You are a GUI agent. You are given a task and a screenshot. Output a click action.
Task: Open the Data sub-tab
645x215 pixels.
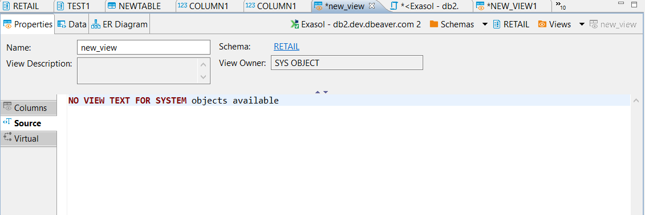72,24
